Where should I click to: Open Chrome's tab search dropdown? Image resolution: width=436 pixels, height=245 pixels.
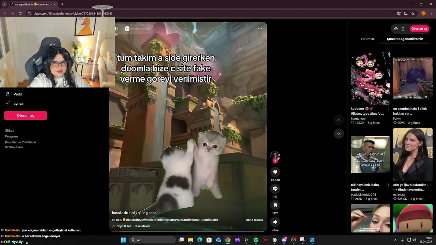[4, 4]
